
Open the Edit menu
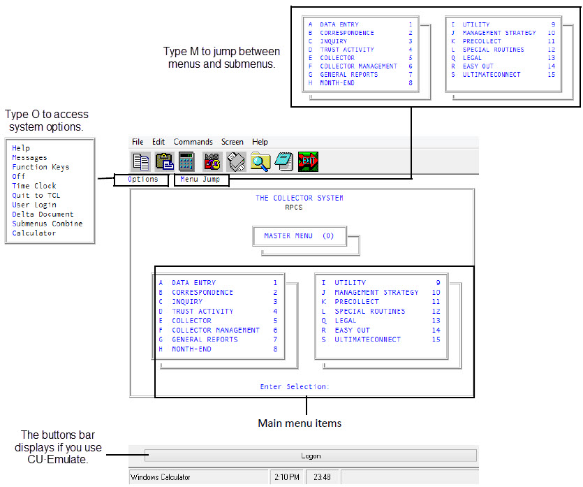158,142
